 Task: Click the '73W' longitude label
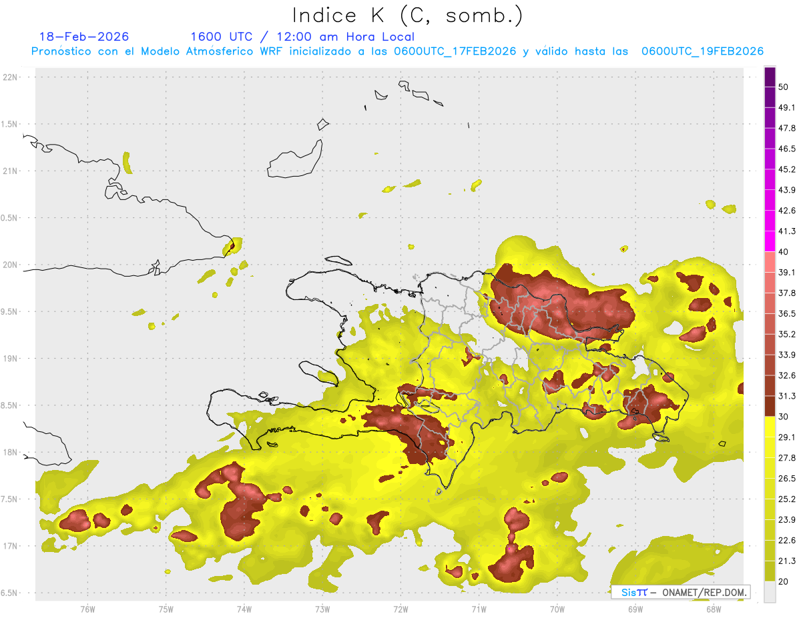(x=322, y=609)
